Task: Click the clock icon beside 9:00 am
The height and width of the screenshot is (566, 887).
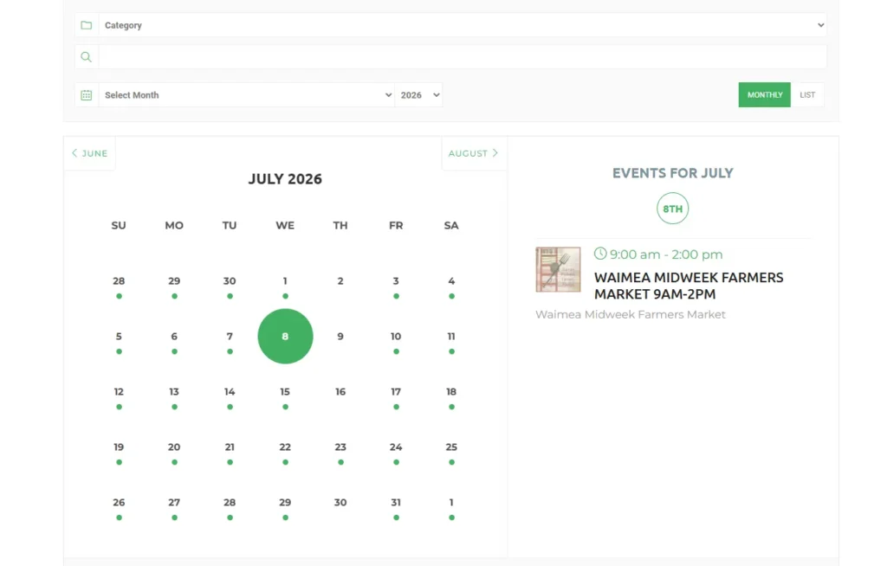Action: pyautogui.click(x=600, y=254)
